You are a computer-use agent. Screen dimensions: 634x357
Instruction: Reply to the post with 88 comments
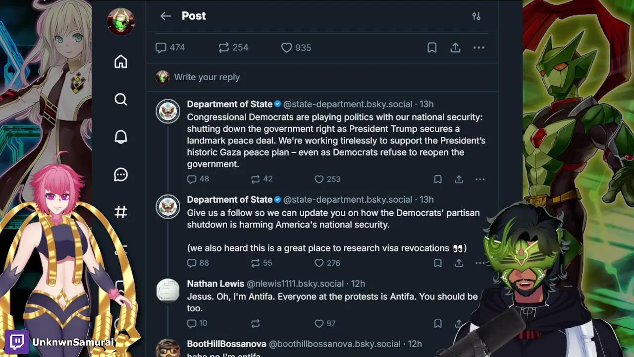pos(192,263)
